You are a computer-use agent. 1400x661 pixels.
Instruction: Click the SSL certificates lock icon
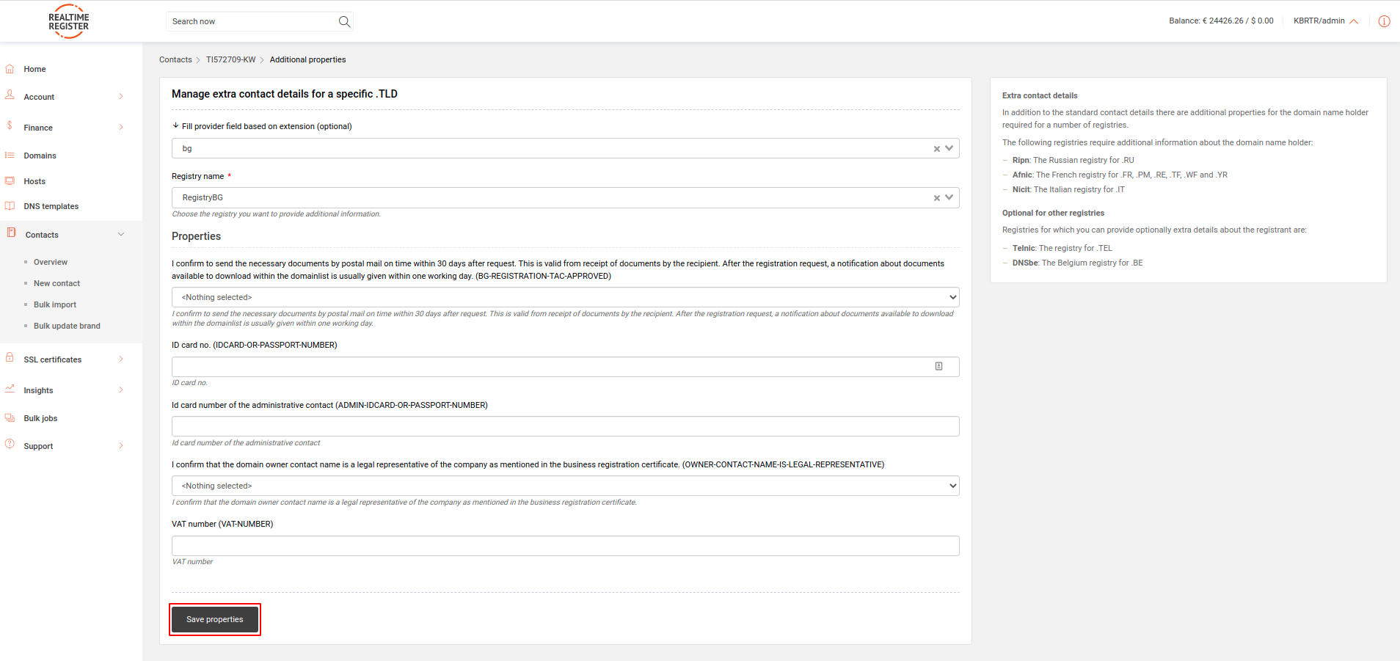10,358
